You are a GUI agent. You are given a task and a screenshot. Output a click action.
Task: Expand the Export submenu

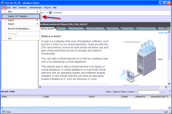pos(21,20)
